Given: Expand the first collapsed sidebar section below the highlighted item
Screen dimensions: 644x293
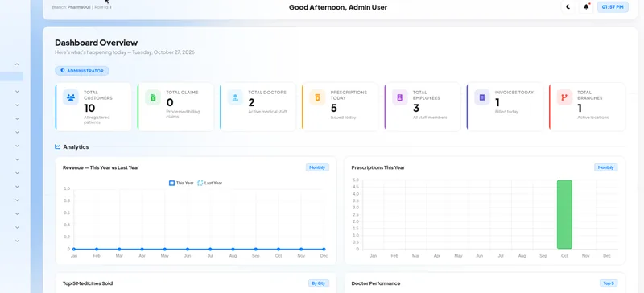Looking at the screenshot, I should point(17,92).
